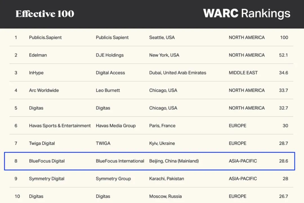Click location Seattle, USA
The width and height of the screenshot is (304, 203).
(x=162, y=38)
